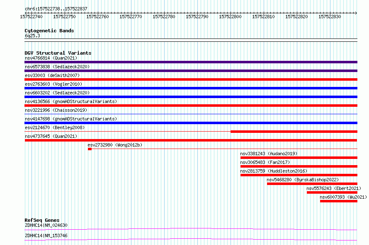Click ruler position 157522760
This screenshot has height=245, width=369.
click(98, 17)
